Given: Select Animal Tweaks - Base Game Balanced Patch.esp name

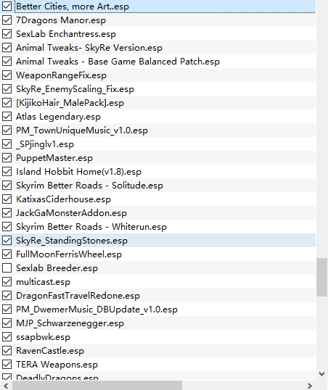Looking at the screenshot, I should point(118,62).
